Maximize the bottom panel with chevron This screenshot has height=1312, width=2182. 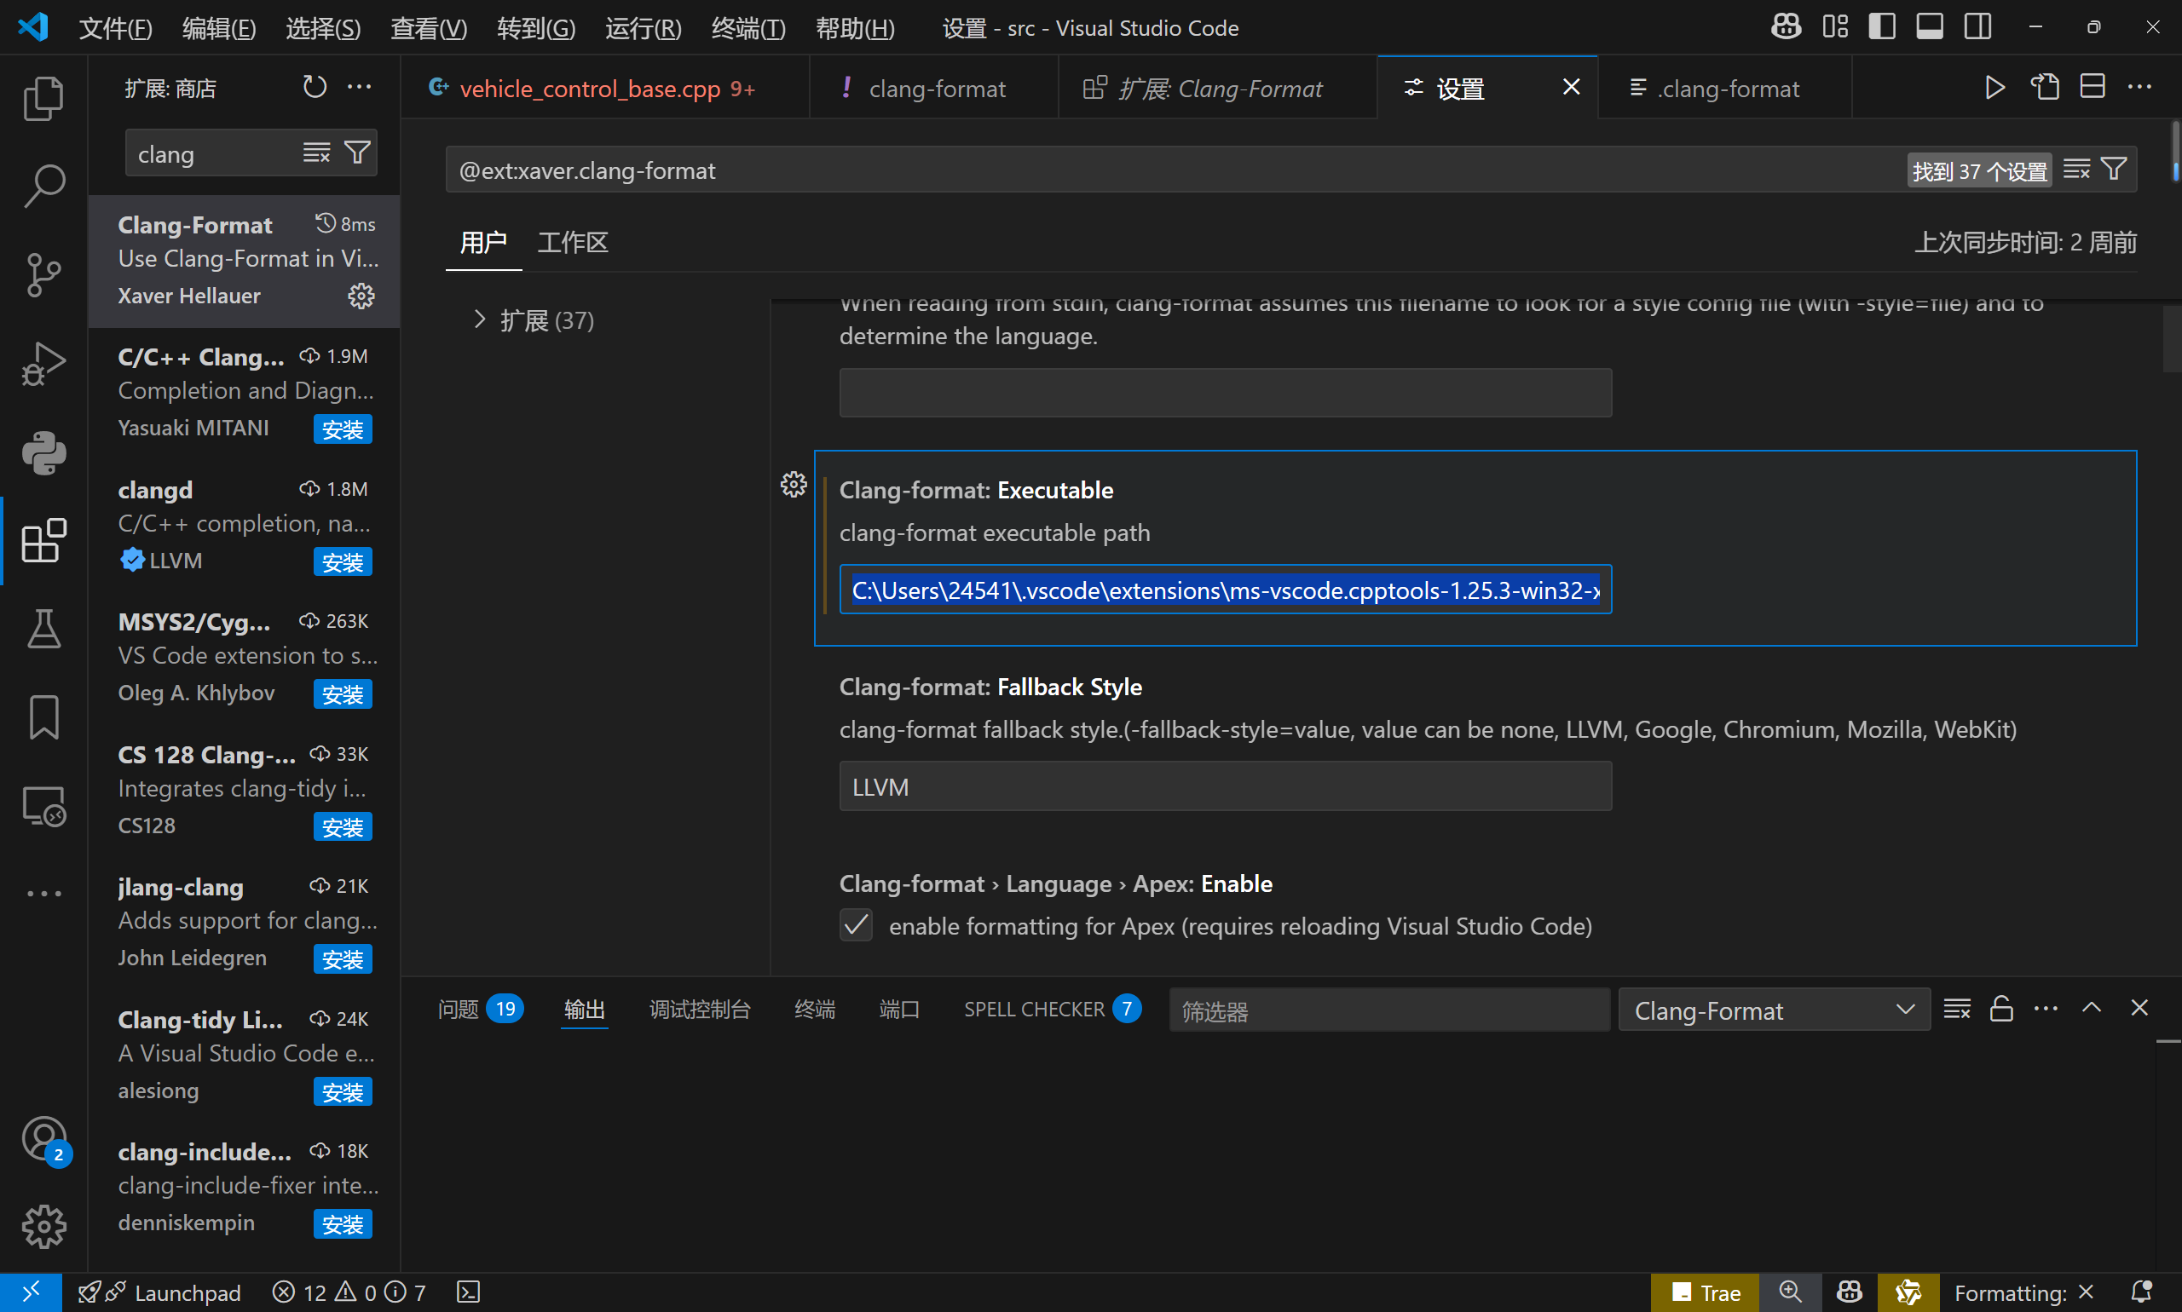[2092, 1008]
